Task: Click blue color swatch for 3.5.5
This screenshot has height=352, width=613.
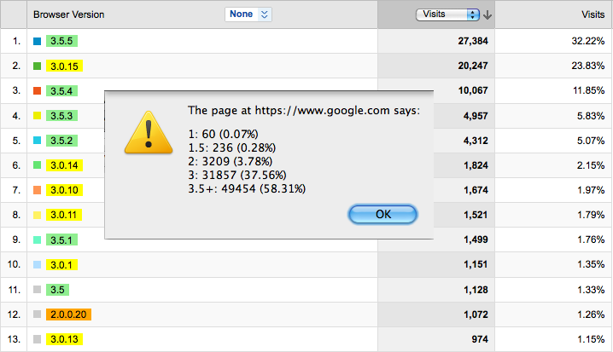Action: 38,41
